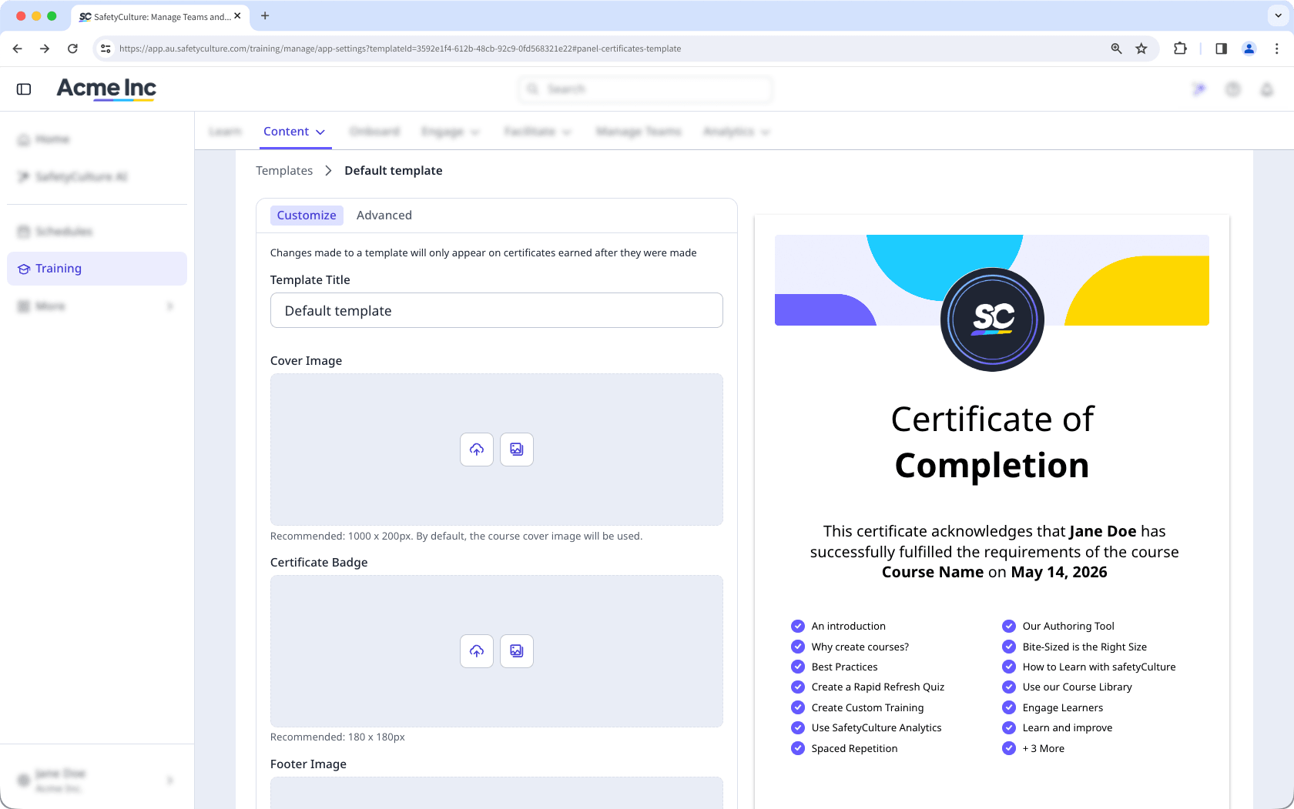This screenshot has height=809, width=1294.
Task: Open the browser extensions puzzle icon
Action: pyautogui.click(x=1180, y=48)
